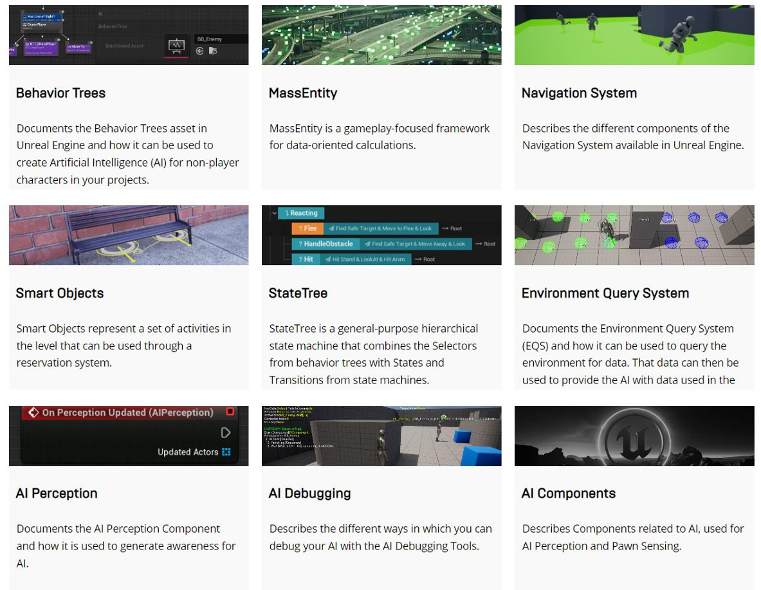Viewport: 761px width, 590px height.
Task: Click the find-in-content-browser icon under BB_Enemy
Action: [x=213, y=51]
